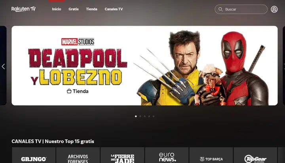Select the third carousel dot
Image resolution: width=285 pixels, height=163 pixels.
click(x=145, y=116)
